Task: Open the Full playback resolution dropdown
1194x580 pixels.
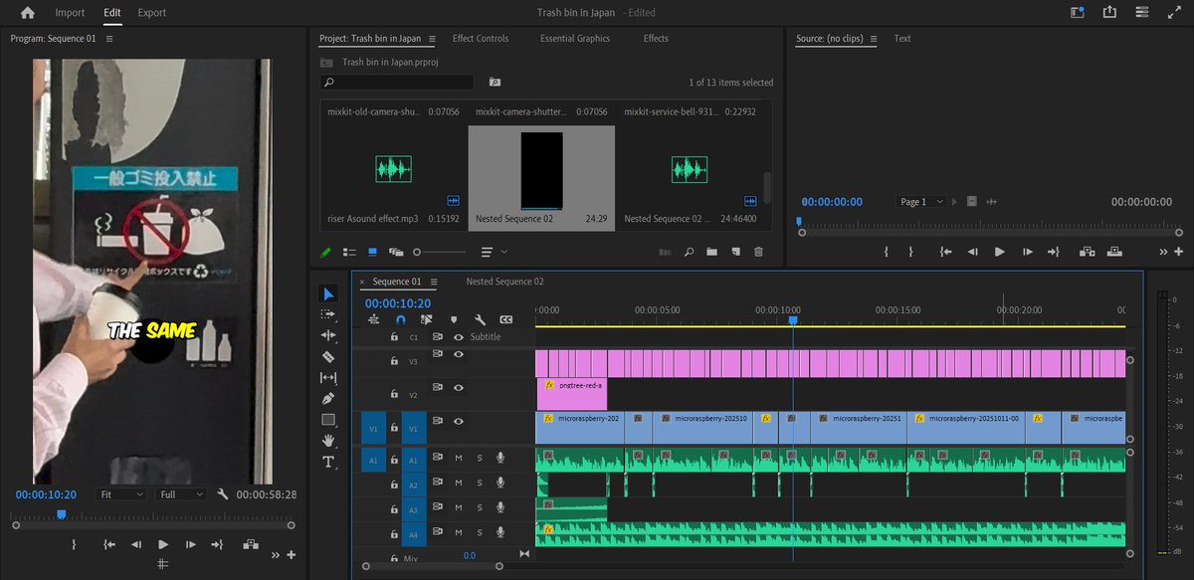Action: coord(181,493)
